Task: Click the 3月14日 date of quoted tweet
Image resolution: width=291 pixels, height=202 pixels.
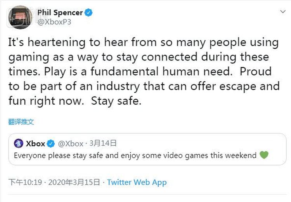Action: [103, 144]
